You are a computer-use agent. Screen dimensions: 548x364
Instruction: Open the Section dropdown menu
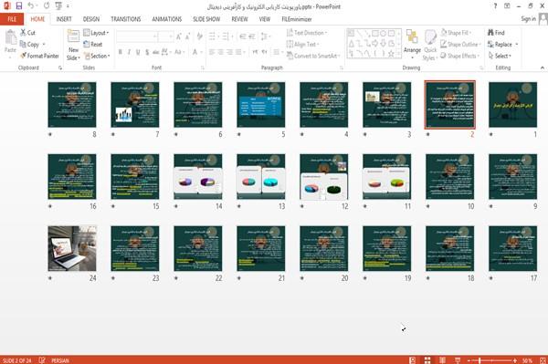97,56
